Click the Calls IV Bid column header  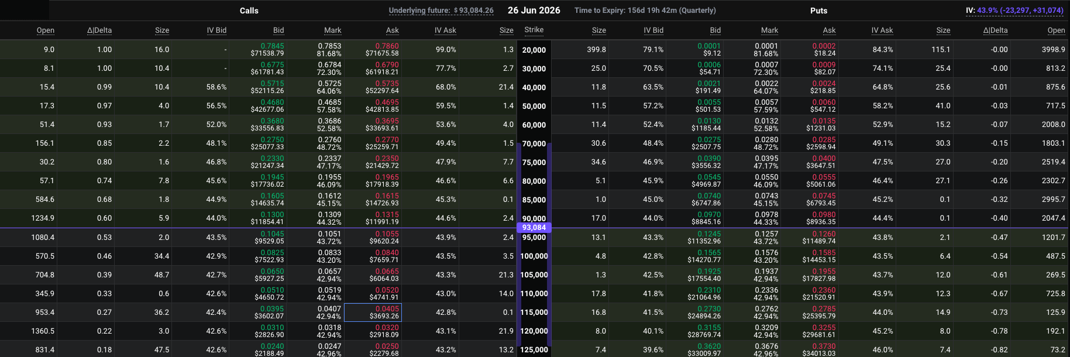216,30
